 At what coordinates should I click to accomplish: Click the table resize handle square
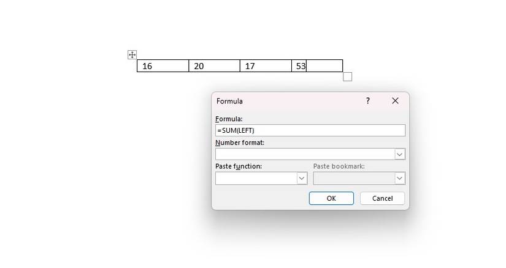347,76
